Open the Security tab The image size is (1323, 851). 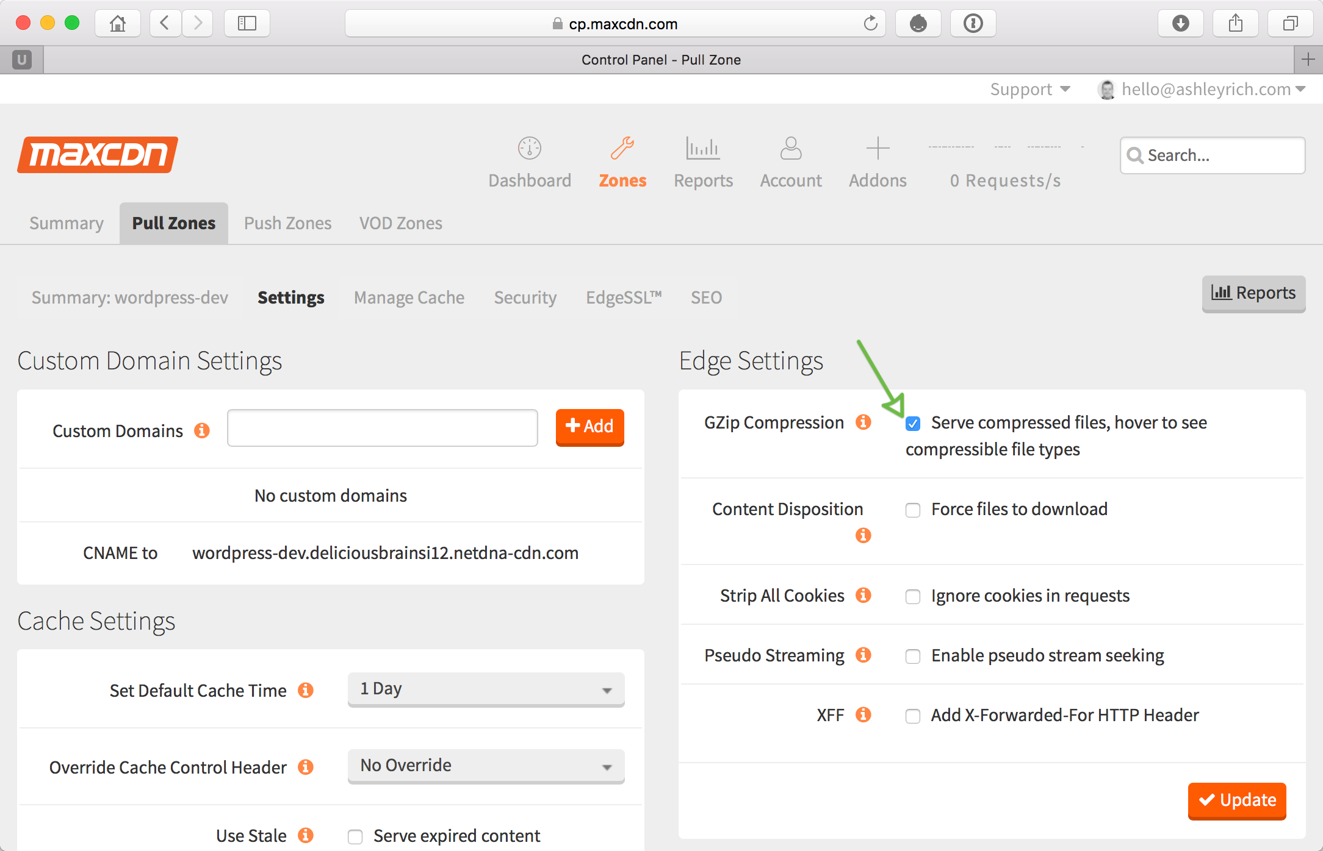click(x=525, y=297)
